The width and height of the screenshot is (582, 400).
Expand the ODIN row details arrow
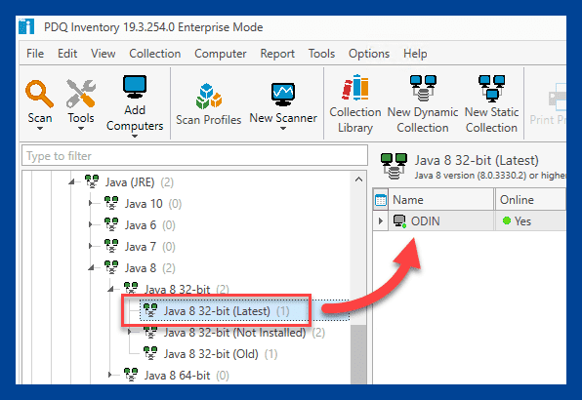[x=380, y=220]
